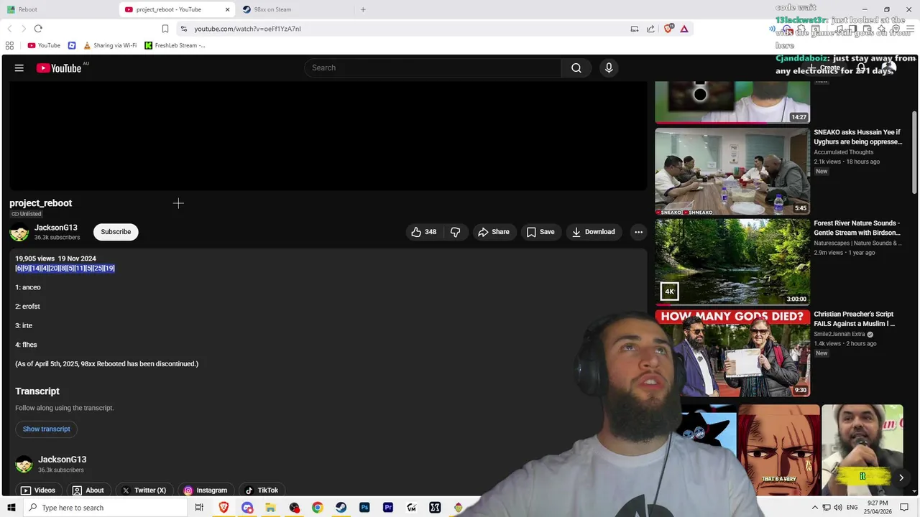920x517 pixels.
Task: Click the '1: anceo' description line
Action: [x=28, y=287]
